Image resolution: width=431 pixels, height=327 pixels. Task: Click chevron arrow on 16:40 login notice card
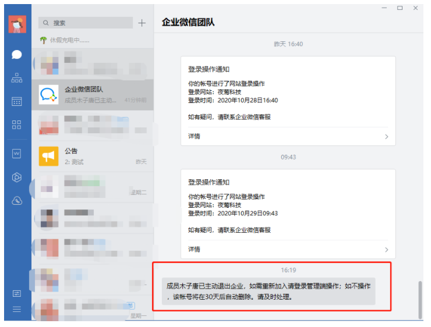(x=387, y=137)
